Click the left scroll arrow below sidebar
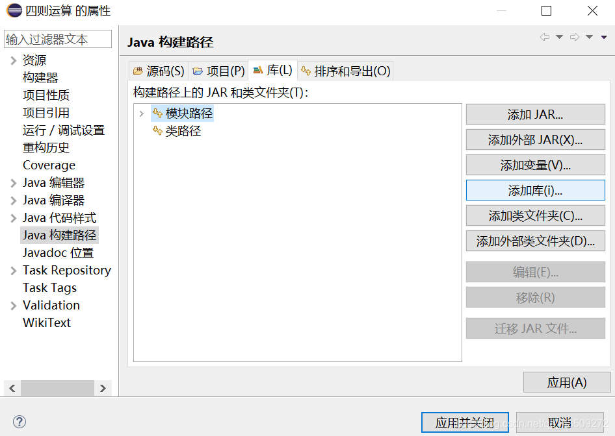Viewport: 615px width, 436px height. click(x=12, y=388)
